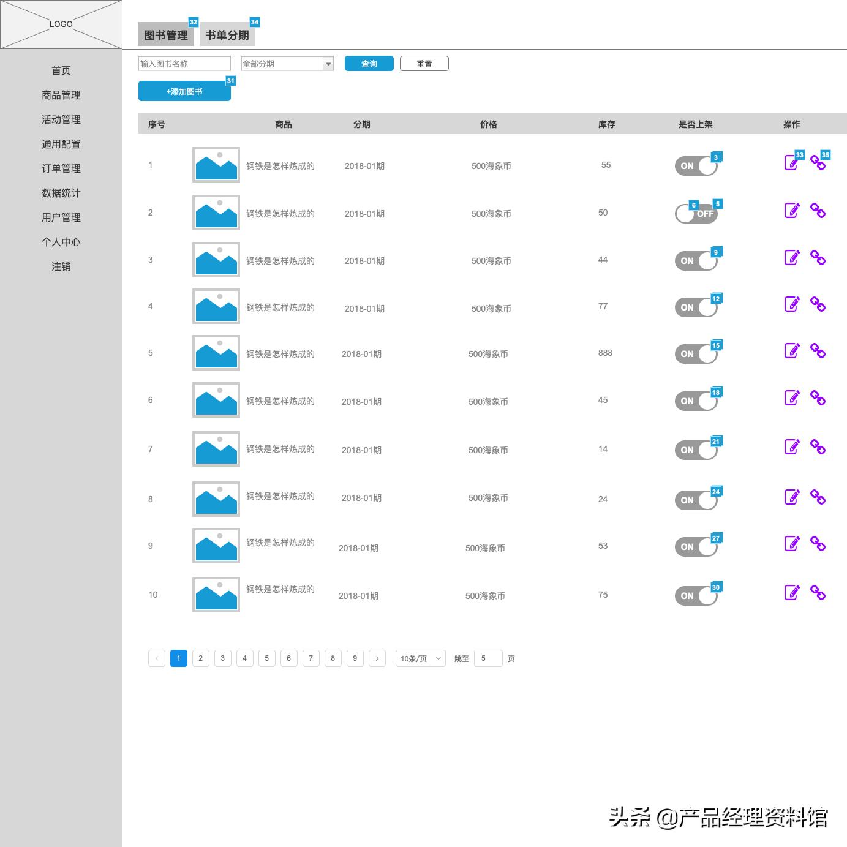Toggle row 2 from OFF to ON
The width and height of the screenshot is (847, 847).
[x=696, y=214]
